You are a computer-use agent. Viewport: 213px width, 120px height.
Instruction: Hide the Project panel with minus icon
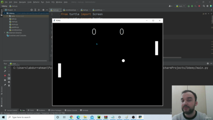pos(47,10)
